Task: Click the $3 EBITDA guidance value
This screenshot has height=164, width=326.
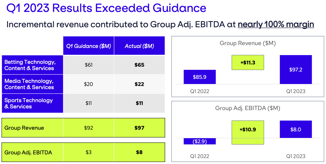Action: coord(88,153)
